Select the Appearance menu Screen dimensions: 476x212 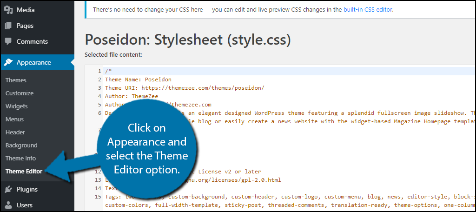click(x=37, y=62)
